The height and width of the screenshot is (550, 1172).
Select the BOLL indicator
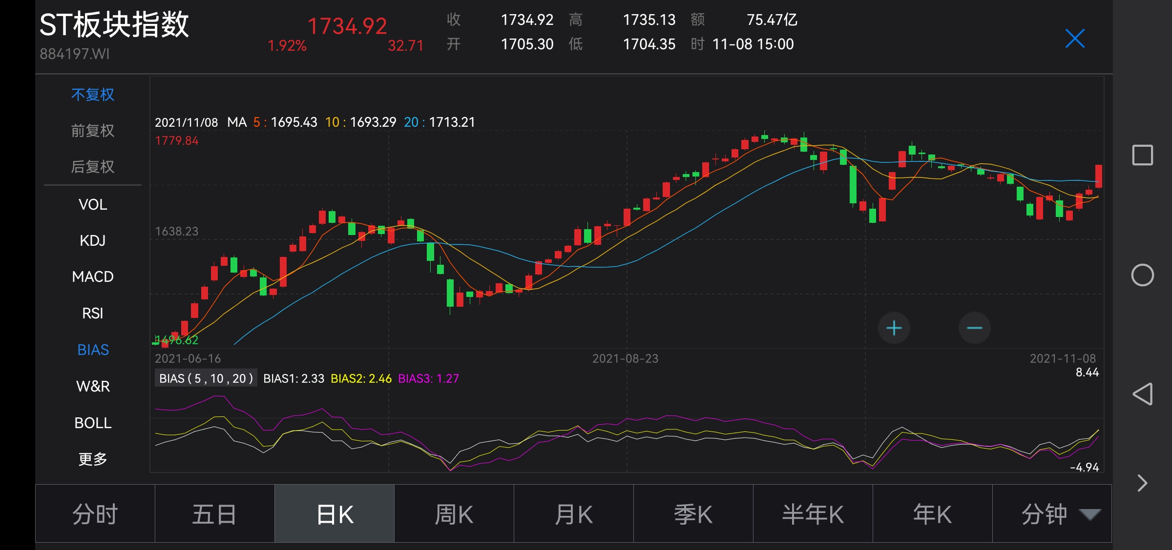[x=93, y=423]
